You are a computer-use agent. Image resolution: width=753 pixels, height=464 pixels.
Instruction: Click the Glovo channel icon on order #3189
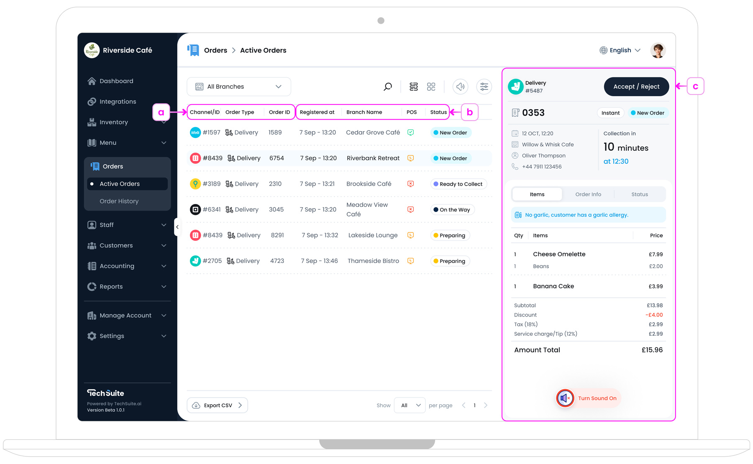pos(195,184)
